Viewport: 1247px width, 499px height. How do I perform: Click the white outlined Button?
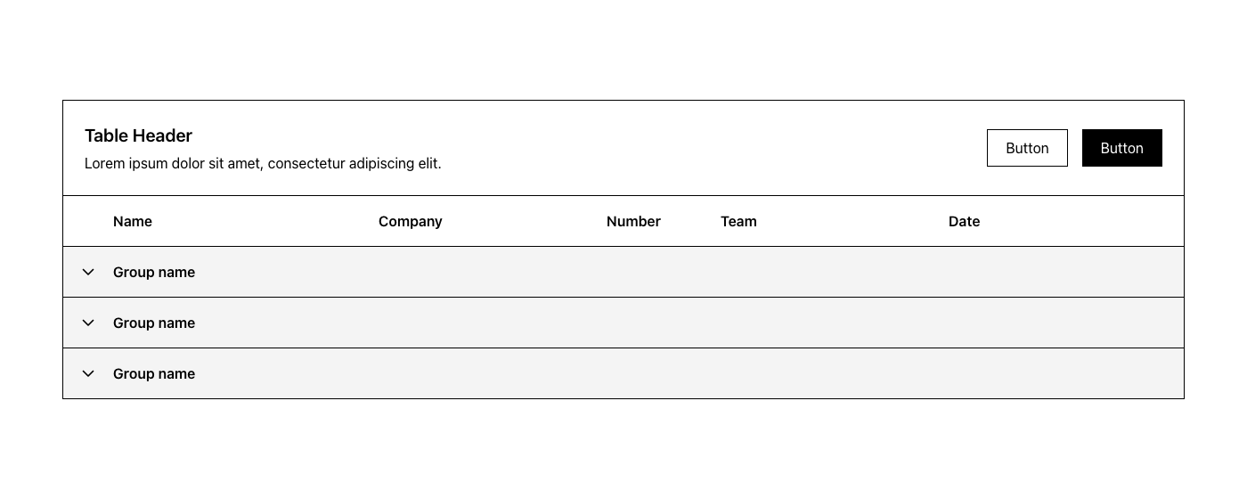1027,148
